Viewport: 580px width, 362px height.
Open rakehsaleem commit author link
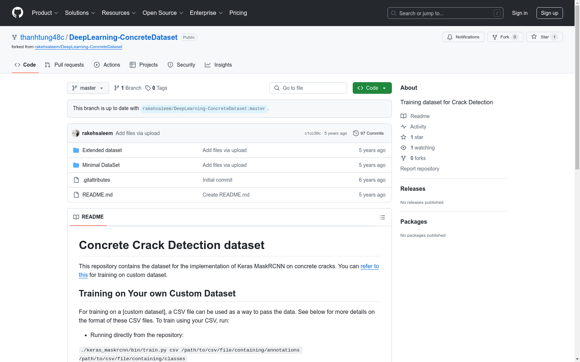click(x=97, y=133)
